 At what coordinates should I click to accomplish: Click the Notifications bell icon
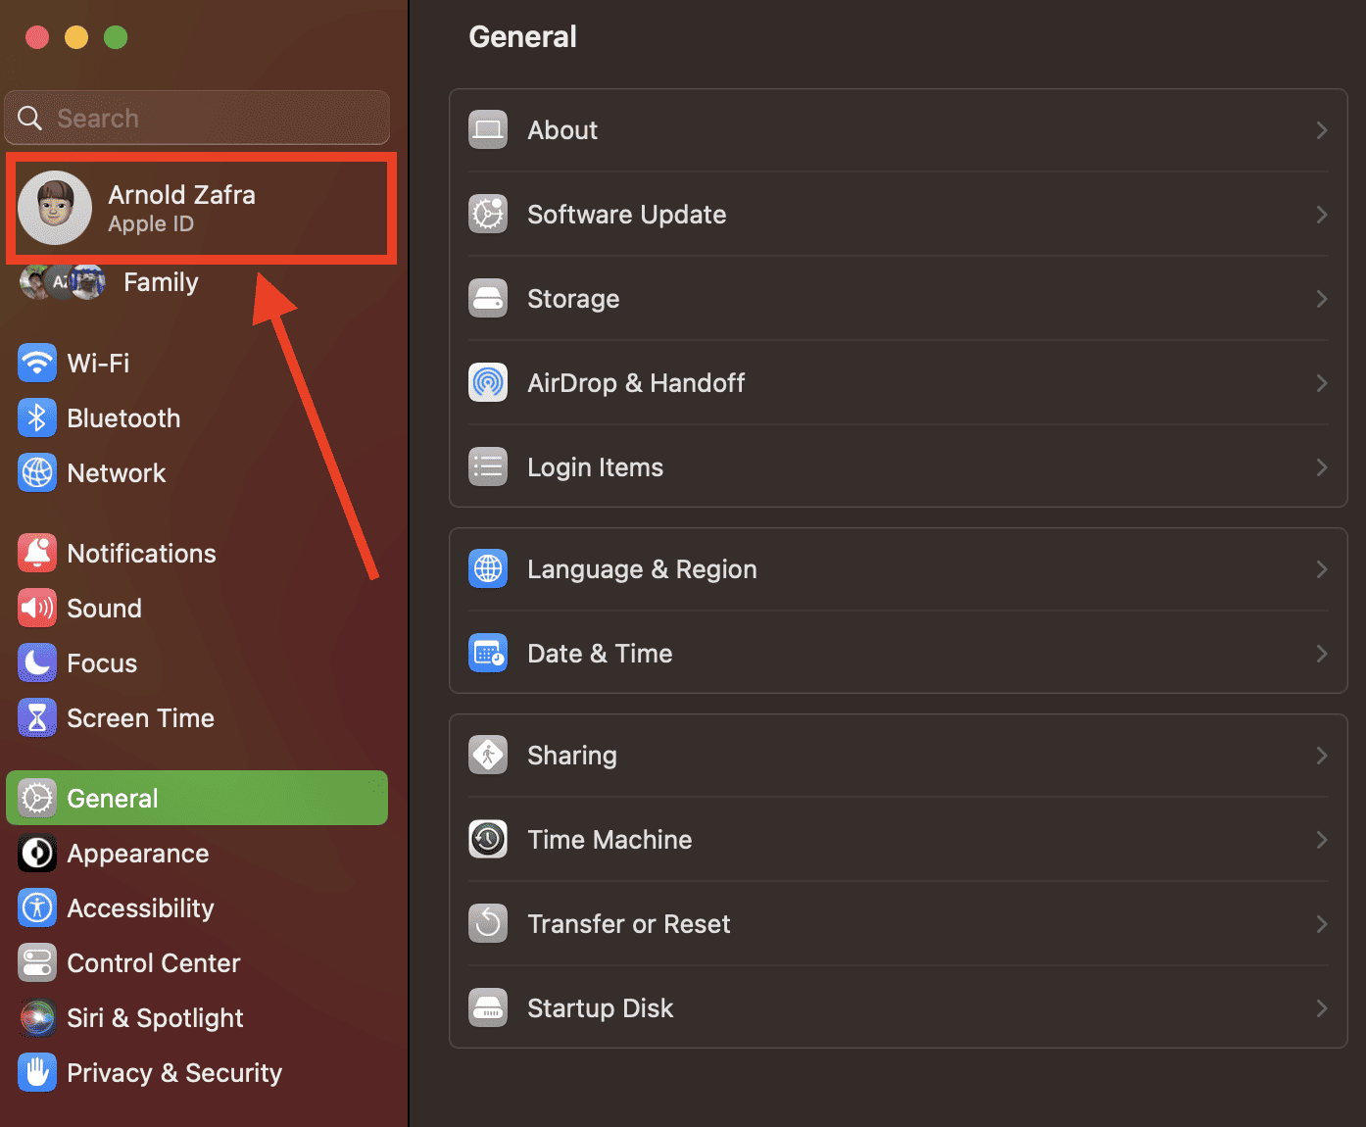(x=37, y=554)
